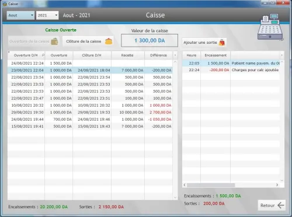The width and height of the screenshot is (292, 217).
Task: Click the Différence column header
Action: tap(158, 55)
